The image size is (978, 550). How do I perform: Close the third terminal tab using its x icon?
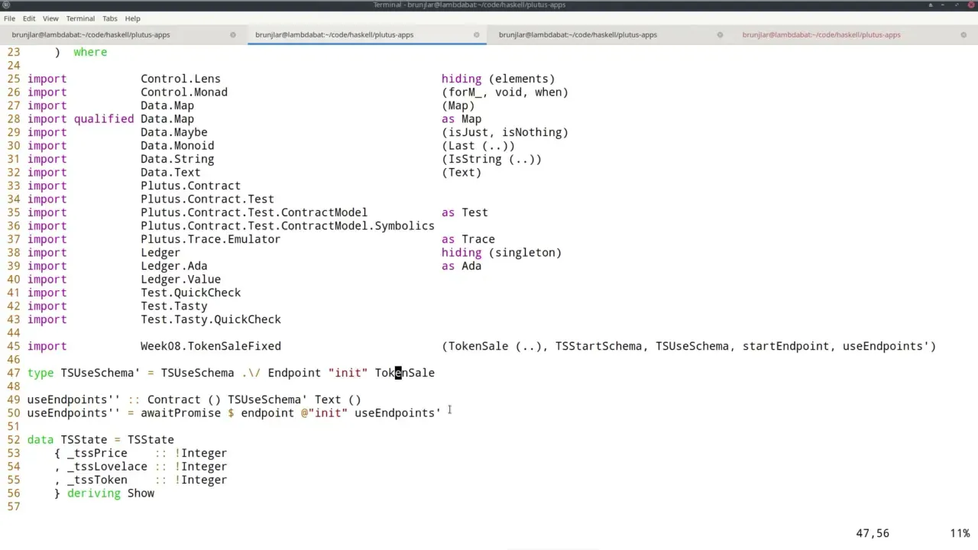pos(719,34)
